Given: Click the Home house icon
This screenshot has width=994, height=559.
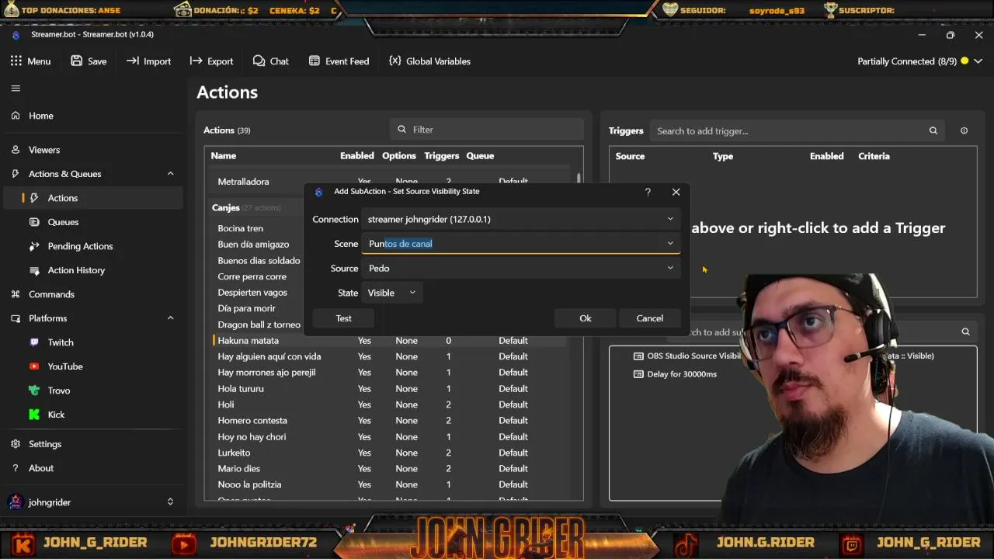Looking at the screenshot, I should 16,116.
